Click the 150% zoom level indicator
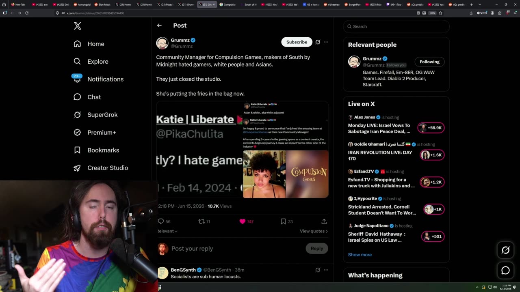 [433, 13]
